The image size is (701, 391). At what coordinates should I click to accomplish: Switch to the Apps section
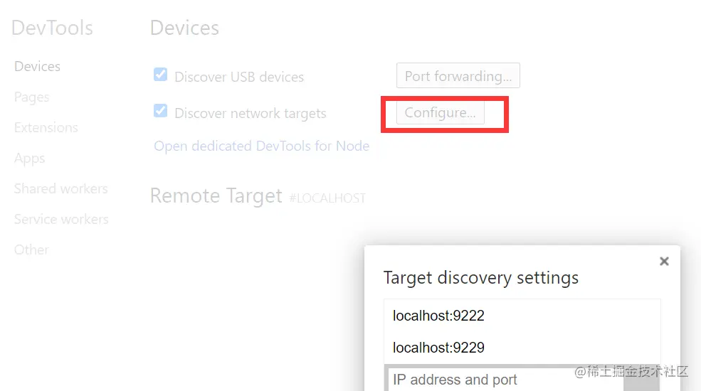click(x=29, y=159)
